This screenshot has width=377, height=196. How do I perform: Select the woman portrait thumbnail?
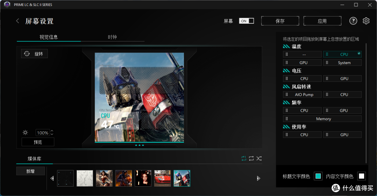pyautogui.click(x=143, y=178)
